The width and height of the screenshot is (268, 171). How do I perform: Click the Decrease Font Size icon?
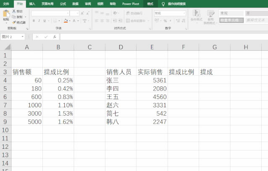click(88, 13)
